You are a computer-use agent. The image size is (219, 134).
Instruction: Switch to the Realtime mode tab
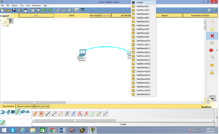[x=207, y=107]
